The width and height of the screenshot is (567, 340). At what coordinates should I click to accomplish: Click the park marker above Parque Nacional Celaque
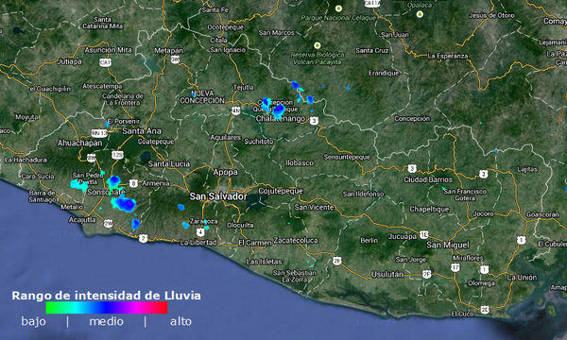tap(338, 8)
